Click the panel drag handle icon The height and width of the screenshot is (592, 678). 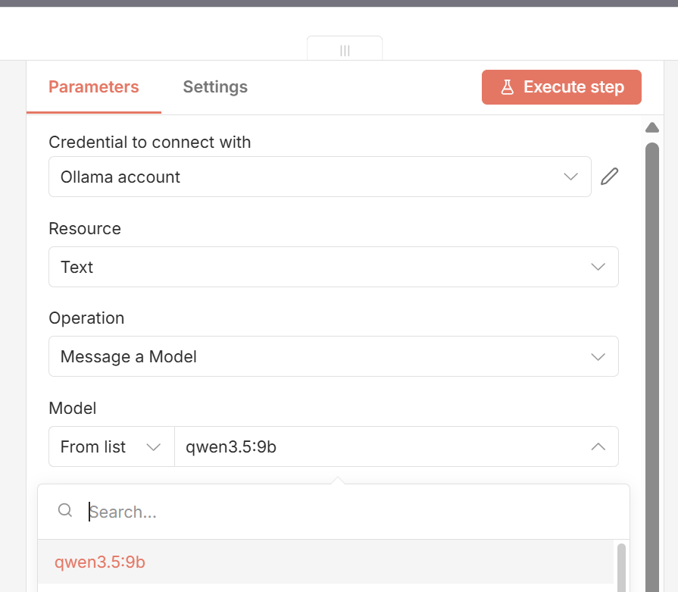(x=345, y=51)
